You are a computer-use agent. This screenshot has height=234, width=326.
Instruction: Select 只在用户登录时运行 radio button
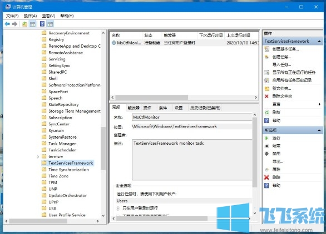pyautogui.click(x=118, y=208)
